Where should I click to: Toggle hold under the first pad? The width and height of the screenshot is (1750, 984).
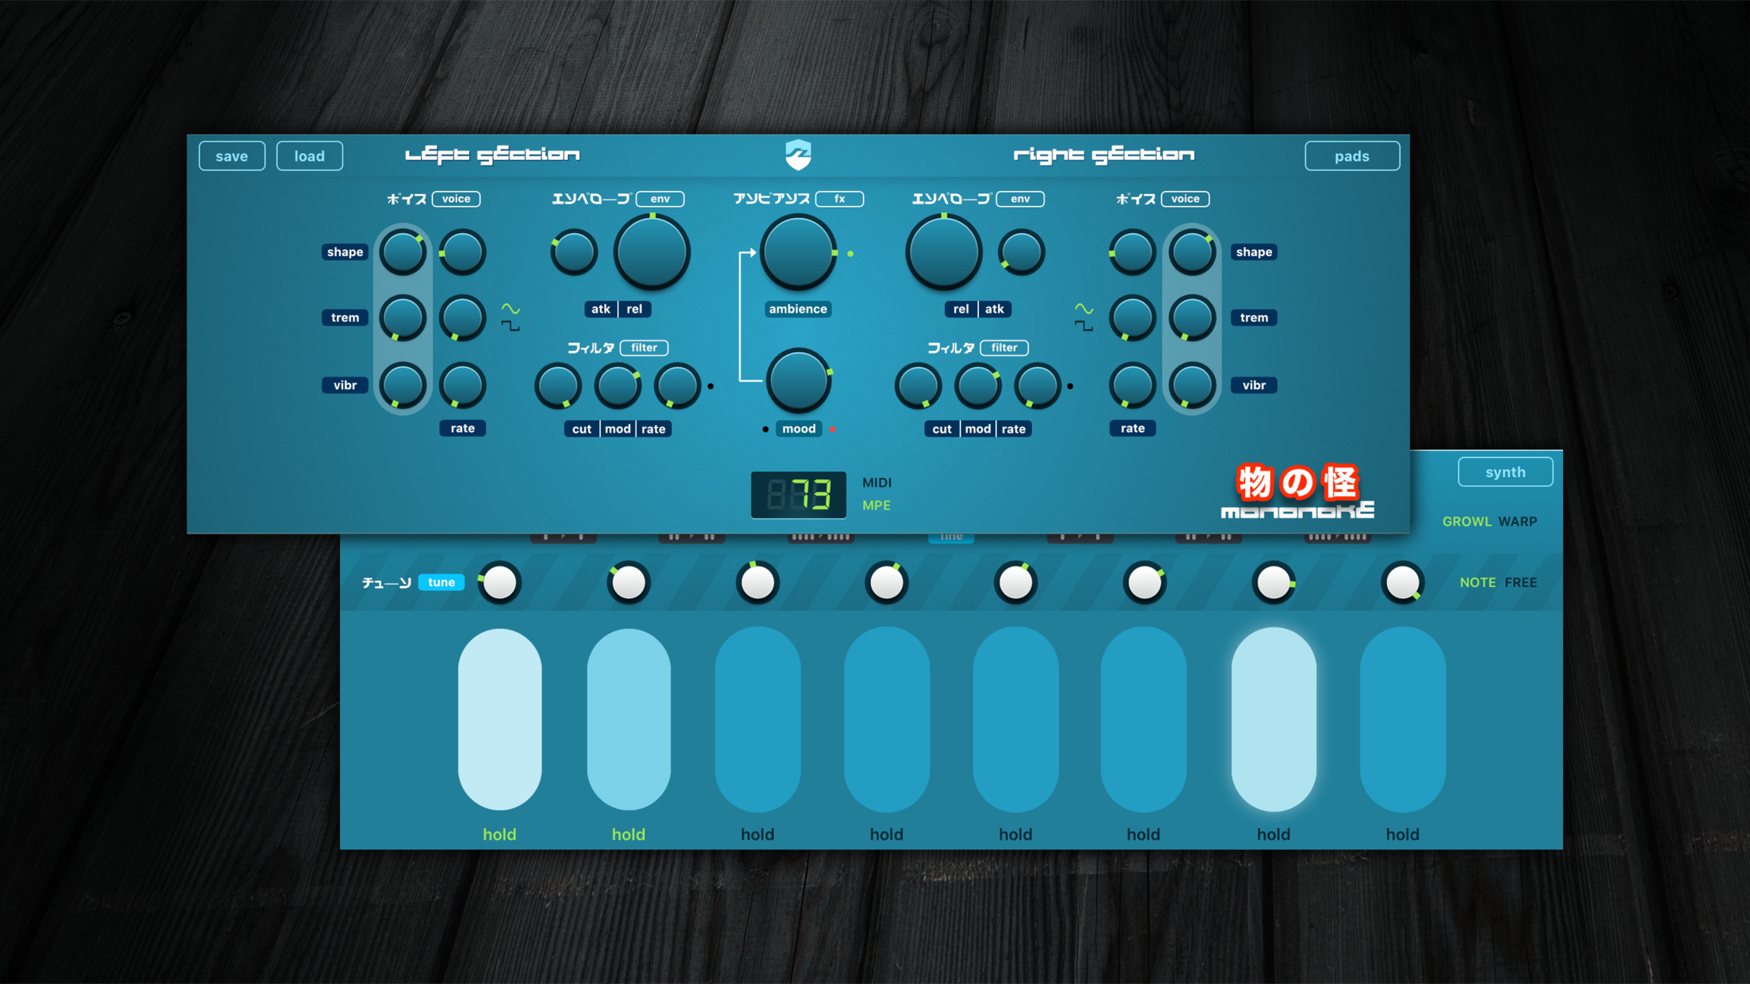(499, 834)
